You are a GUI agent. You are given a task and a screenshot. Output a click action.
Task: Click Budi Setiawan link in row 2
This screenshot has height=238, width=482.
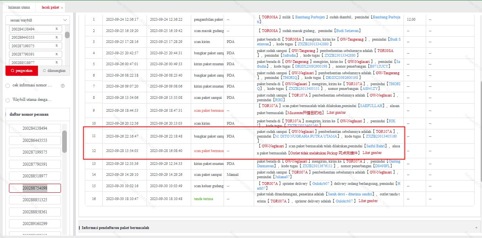348,30
